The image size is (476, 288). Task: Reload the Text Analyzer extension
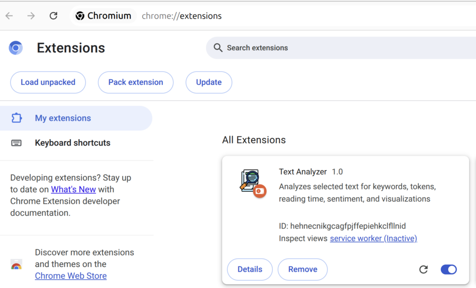coord(423,269)
